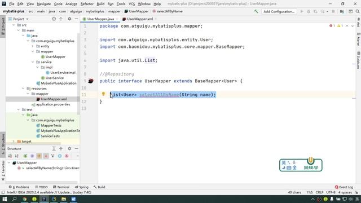Toggle Show Properties filter in Structure

coord(32,156)
